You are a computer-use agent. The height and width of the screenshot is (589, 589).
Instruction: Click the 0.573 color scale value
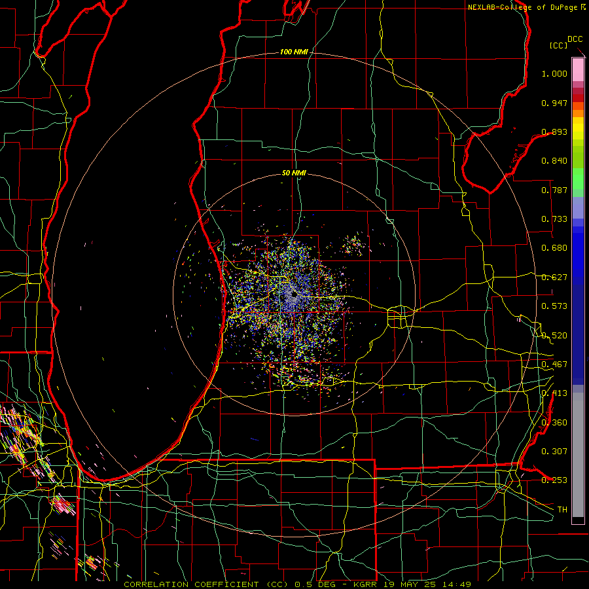pos(554,306)
